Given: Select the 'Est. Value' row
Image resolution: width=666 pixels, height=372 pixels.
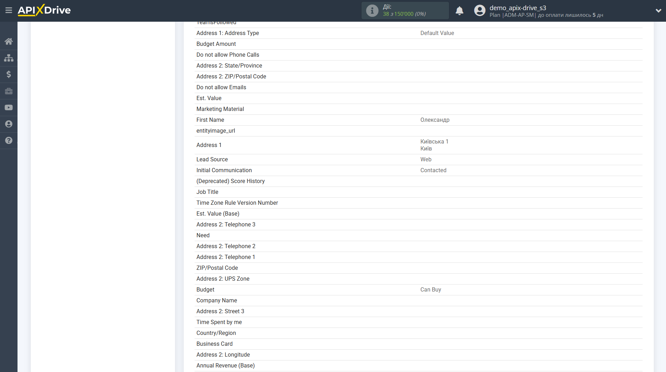Looking at the screenshot, I should coord(419,98).
